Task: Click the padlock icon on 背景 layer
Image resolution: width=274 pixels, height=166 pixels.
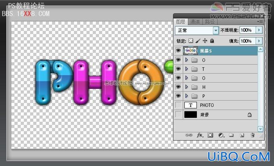Action: point(250,115)
